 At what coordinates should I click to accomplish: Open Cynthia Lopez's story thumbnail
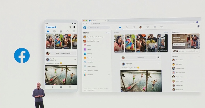(x=163, y=43)
